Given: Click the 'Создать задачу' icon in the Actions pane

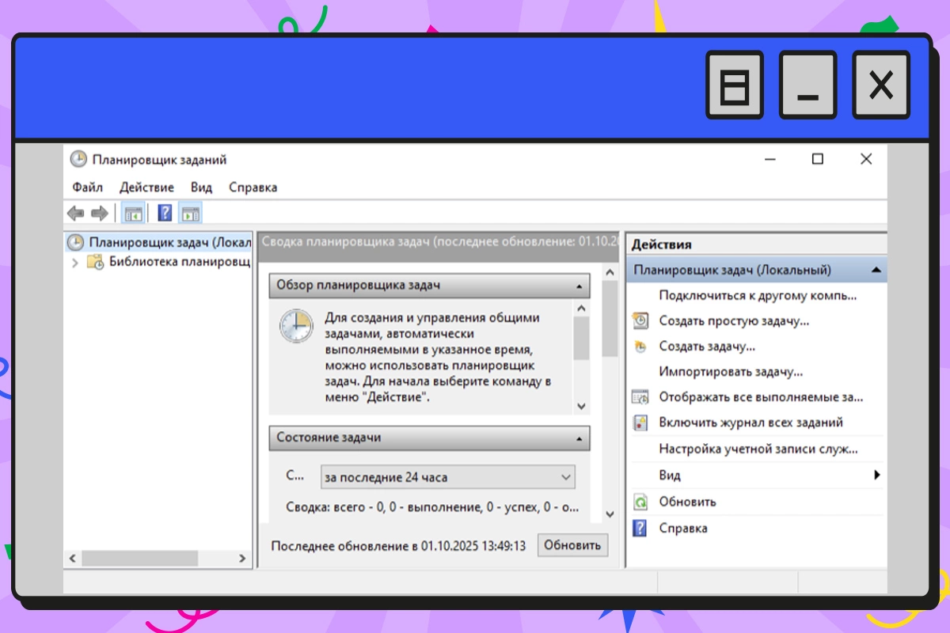Looking at the screenshot, I should pos(640,346).
